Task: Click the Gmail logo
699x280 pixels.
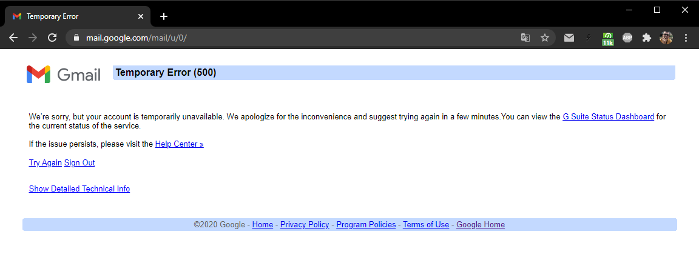Action: [x=63, y=75]
